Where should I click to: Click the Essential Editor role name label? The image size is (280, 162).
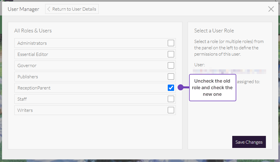[33, 54]
